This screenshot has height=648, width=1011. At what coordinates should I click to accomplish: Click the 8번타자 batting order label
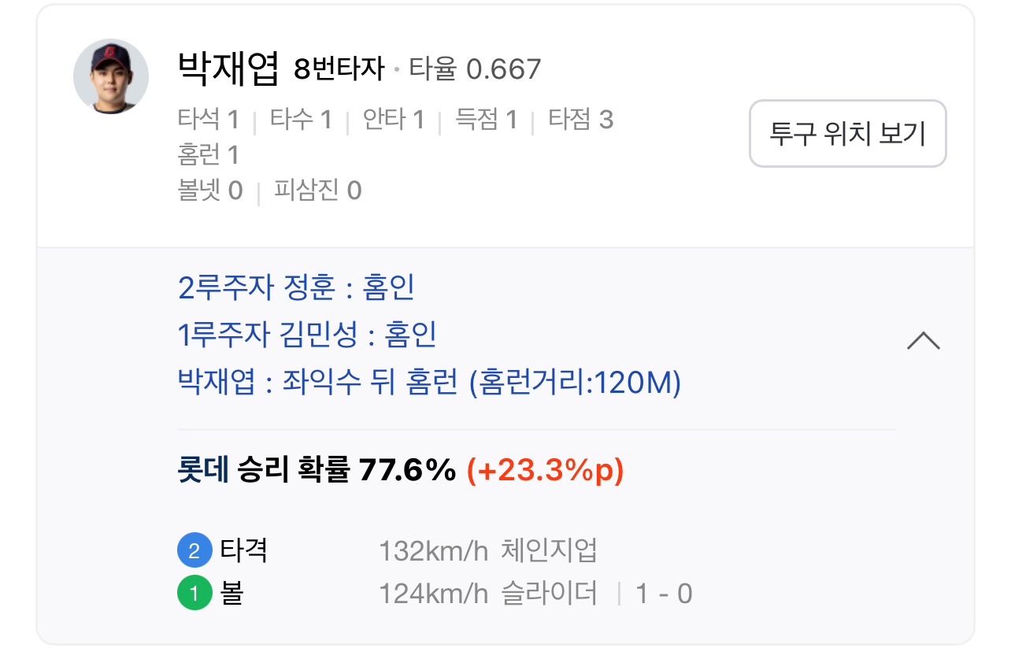pyautogui.click(x=339, y=69)
